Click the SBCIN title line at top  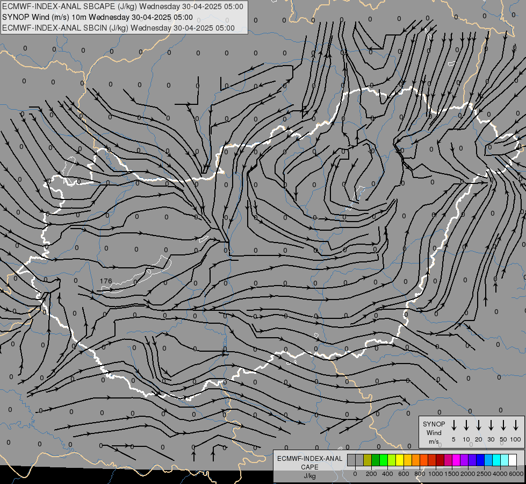pos(118,28)
